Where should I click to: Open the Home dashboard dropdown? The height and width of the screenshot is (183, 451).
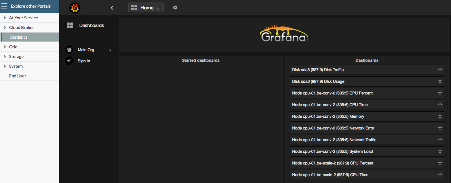click(146, 8)
